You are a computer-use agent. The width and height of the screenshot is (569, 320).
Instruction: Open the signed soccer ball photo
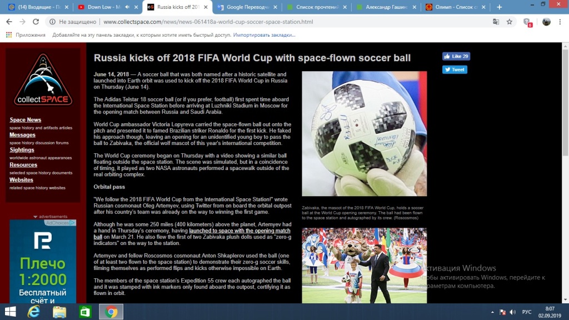coord(365,133)
